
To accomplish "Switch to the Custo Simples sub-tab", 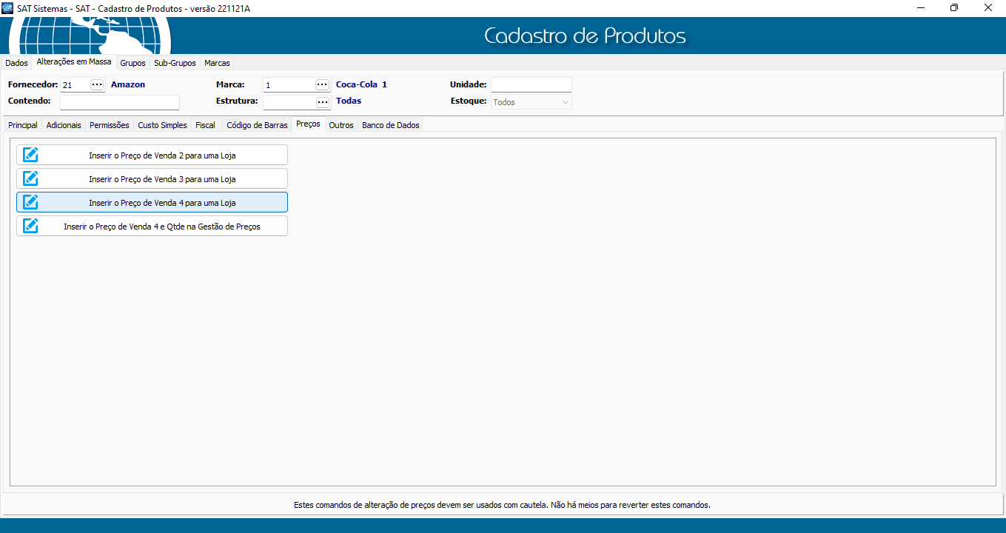I will click(162, 125).
